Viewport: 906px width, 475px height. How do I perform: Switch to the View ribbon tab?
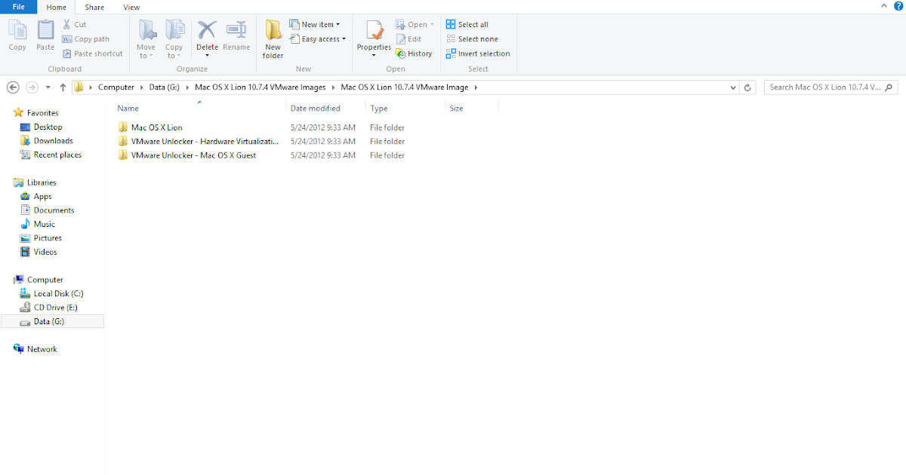[x=131, y=8]
